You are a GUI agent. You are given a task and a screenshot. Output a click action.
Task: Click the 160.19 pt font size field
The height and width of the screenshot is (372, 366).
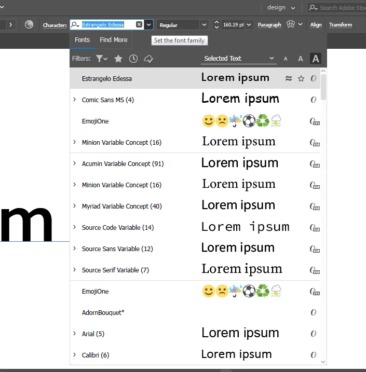coord(233,25)
